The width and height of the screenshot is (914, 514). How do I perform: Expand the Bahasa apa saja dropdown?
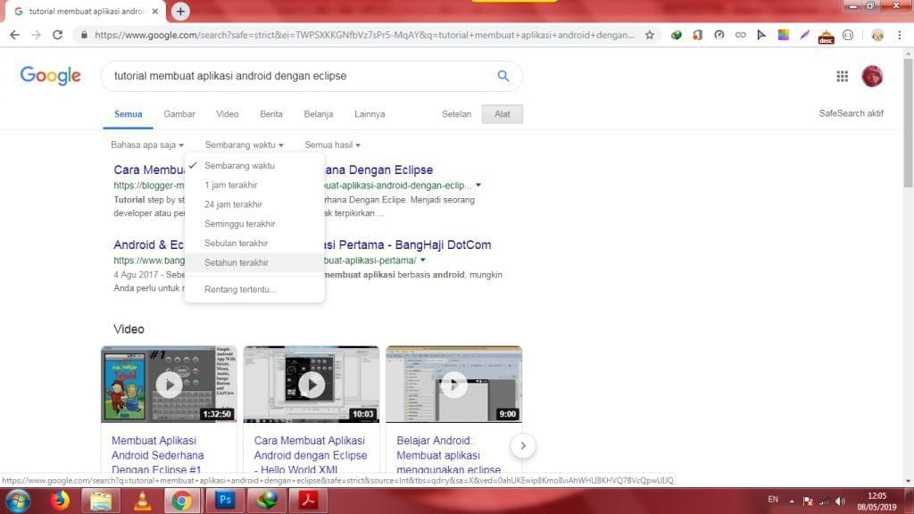click(147, 145)
